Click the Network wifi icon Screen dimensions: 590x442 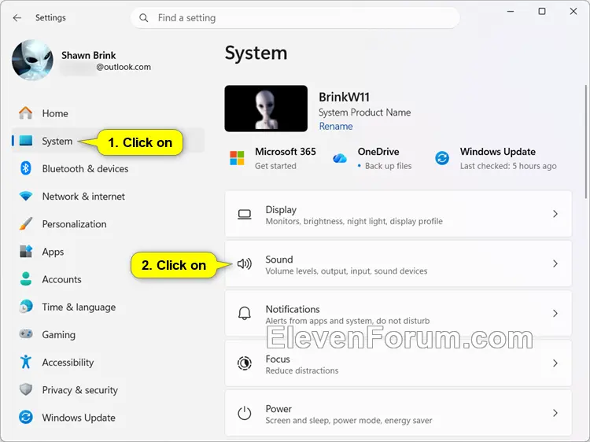(26, 196)
